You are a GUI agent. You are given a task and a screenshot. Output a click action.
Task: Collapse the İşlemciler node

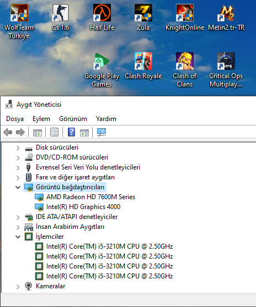point(18,237)
